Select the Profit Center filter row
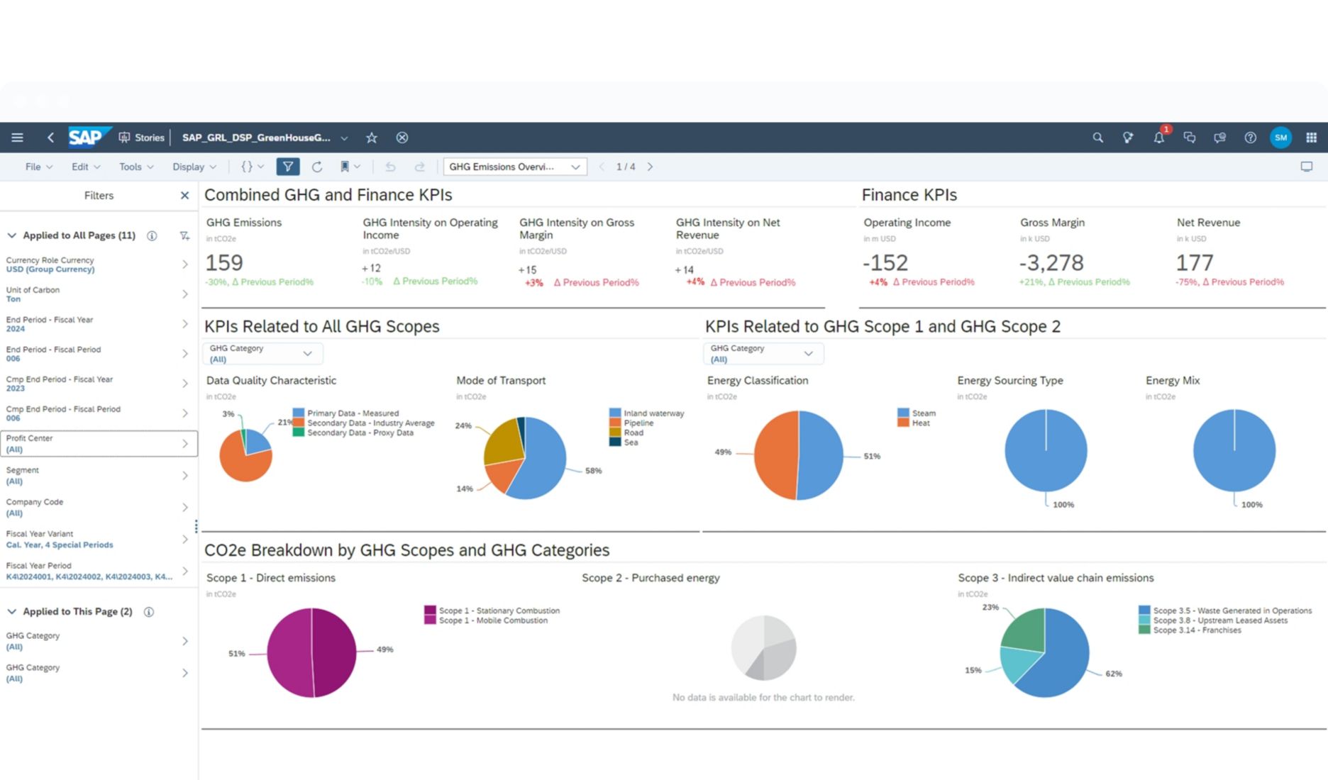Screen dimensions: 1328x780 [99, 443]
